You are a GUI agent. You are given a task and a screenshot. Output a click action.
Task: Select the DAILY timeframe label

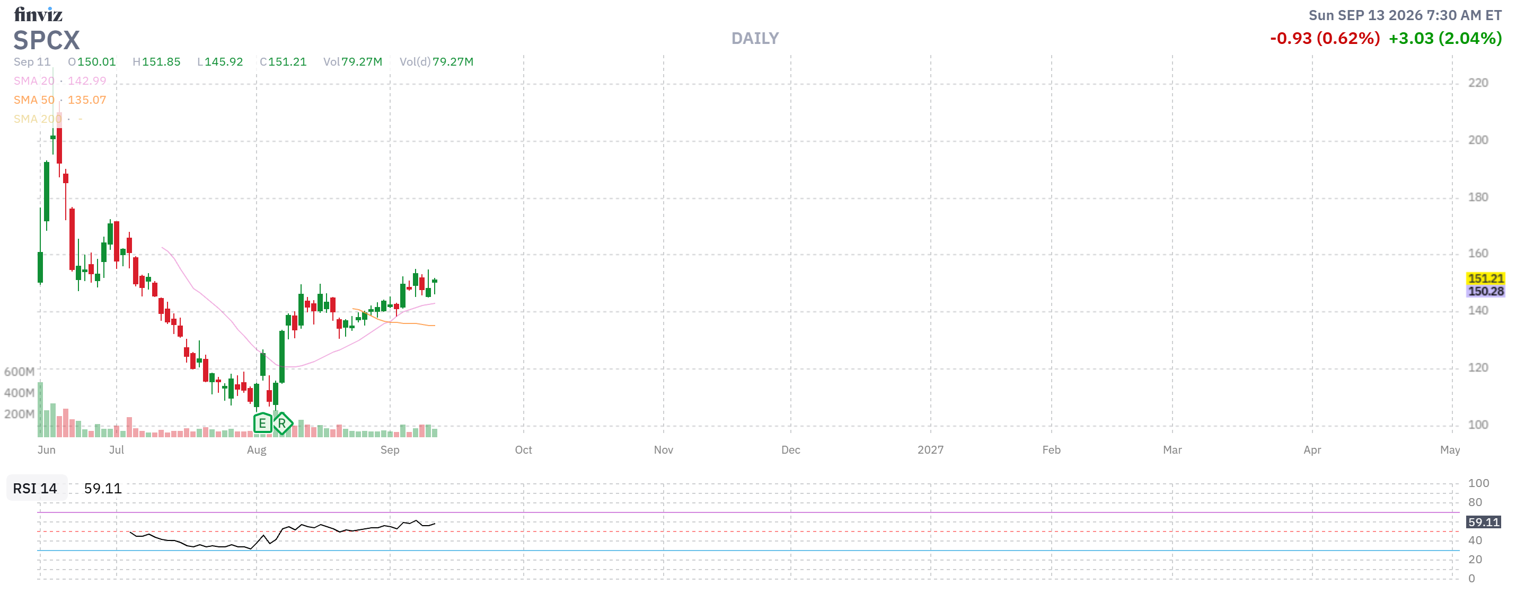(x=754, y=38)
